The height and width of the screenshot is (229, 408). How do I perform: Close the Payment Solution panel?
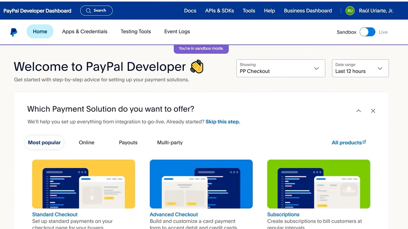[x=373, y=111]
